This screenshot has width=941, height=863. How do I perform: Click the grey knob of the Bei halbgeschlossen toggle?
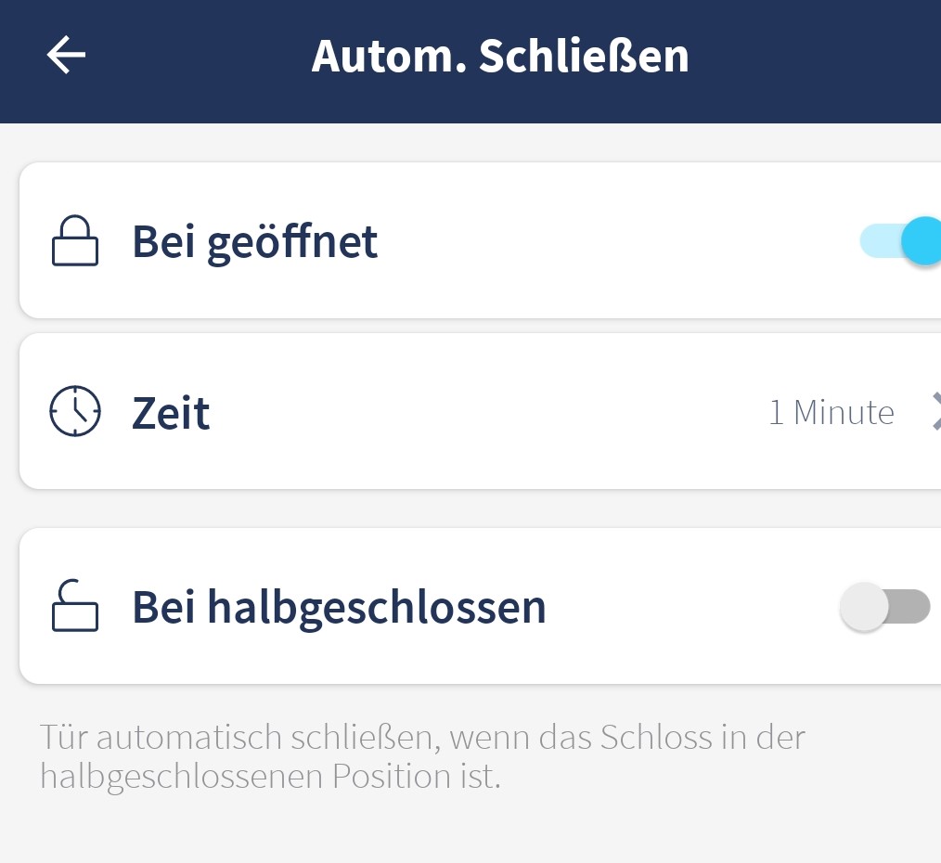tap(864, 606)
